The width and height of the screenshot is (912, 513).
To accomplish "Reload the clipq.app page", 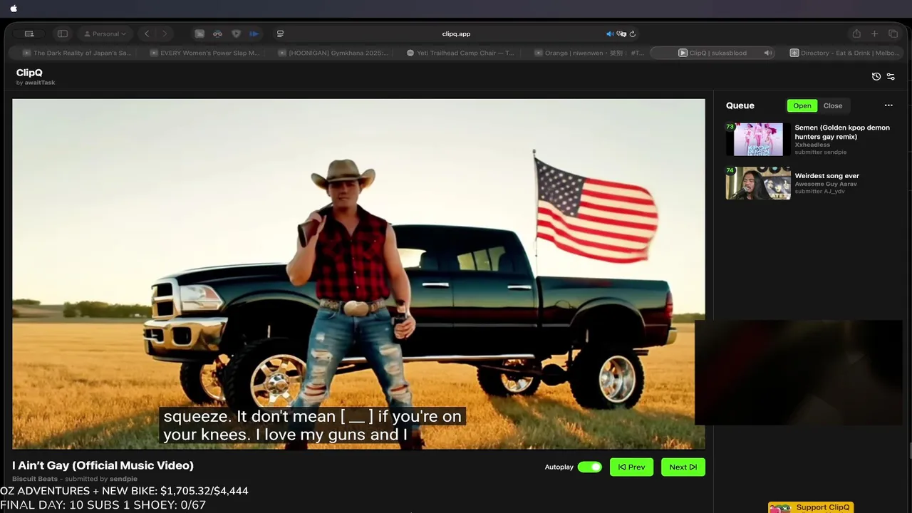I will [x=632, y=33].
